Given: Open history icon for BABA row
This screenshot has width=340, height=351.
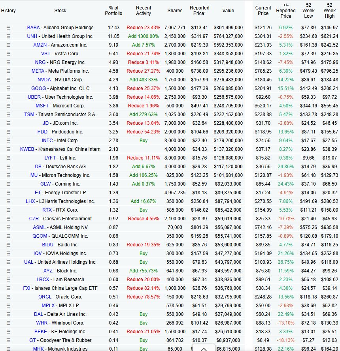Looking at the screenshot, I should pyautogui.click(x=9, y=28).
